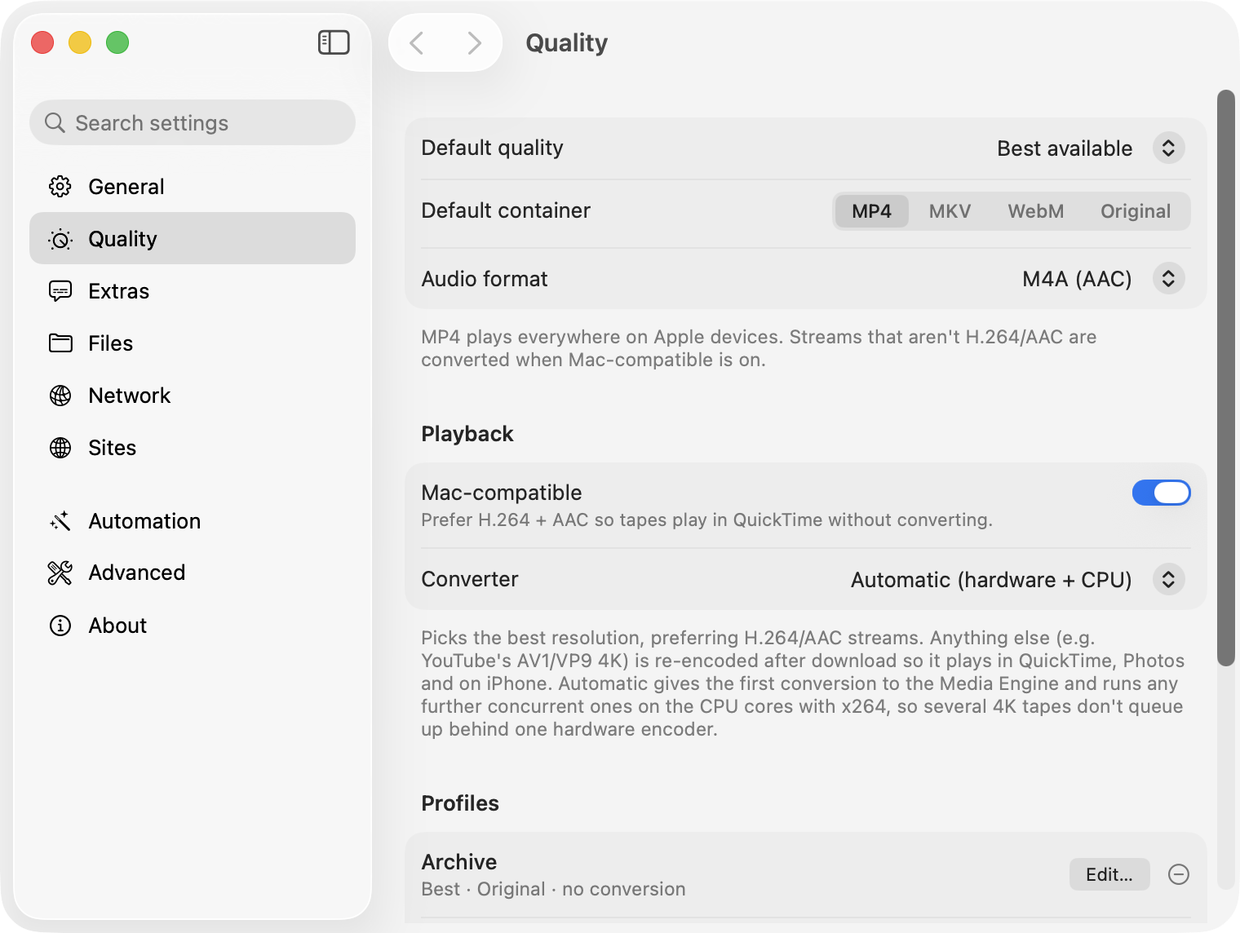Remove the Archive profile with minus icon
This screenshot has width=1240, height=933.
pos(1179,874)
